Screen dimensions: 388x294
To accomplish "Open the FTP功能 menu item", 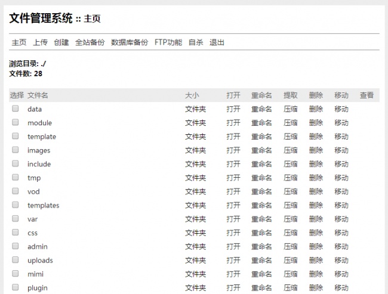I will pos(168,42).
